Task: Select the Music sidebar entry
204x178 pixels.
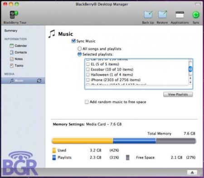Action: point(23,80)
